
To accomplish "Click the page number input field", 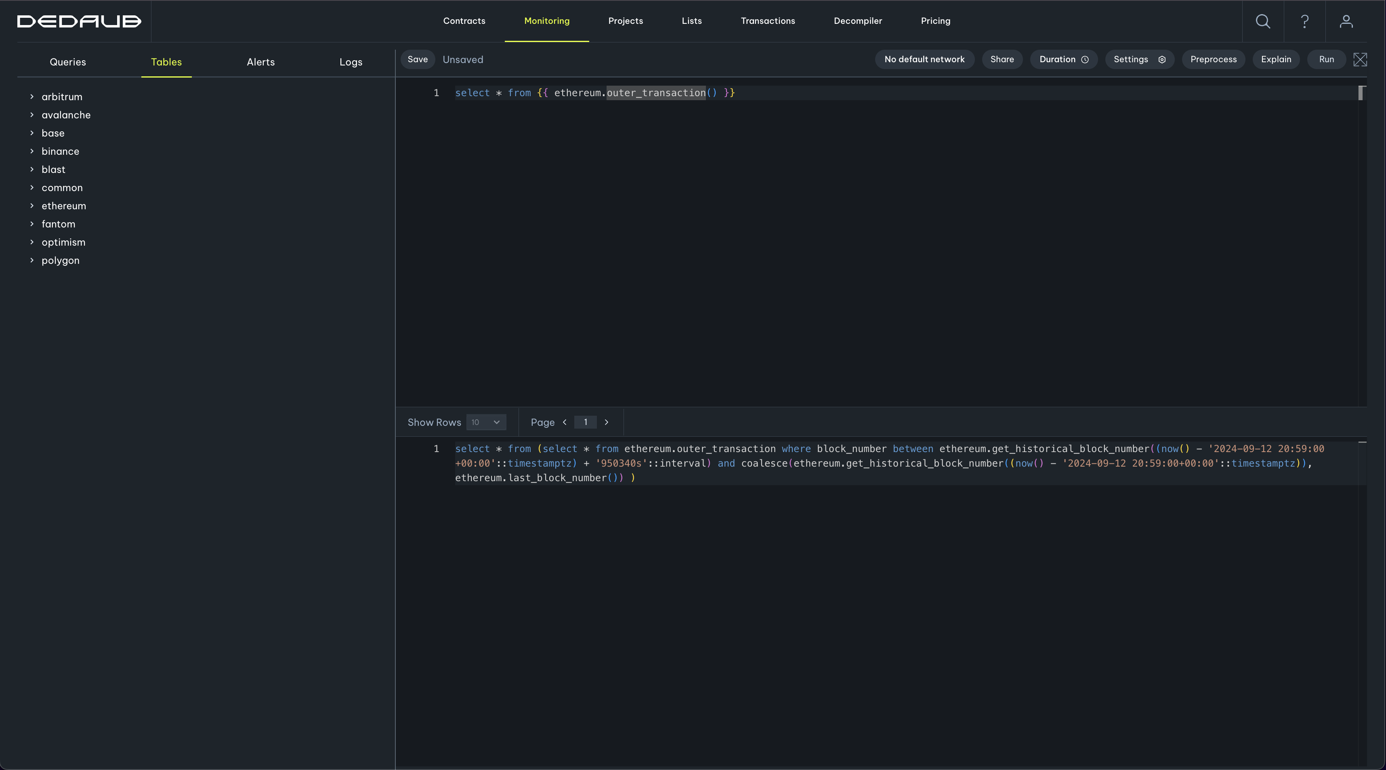I will pyautogui.click(x=586, y=423).
